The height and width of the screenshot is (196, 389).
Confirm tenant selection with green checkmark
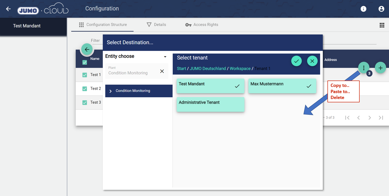tap(297, 61)
